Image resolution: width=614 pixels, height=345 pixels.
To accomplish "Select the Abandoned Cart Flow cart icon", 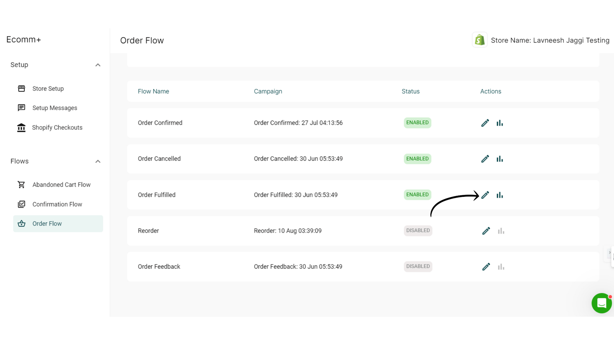I will click(x=21, y=185).
